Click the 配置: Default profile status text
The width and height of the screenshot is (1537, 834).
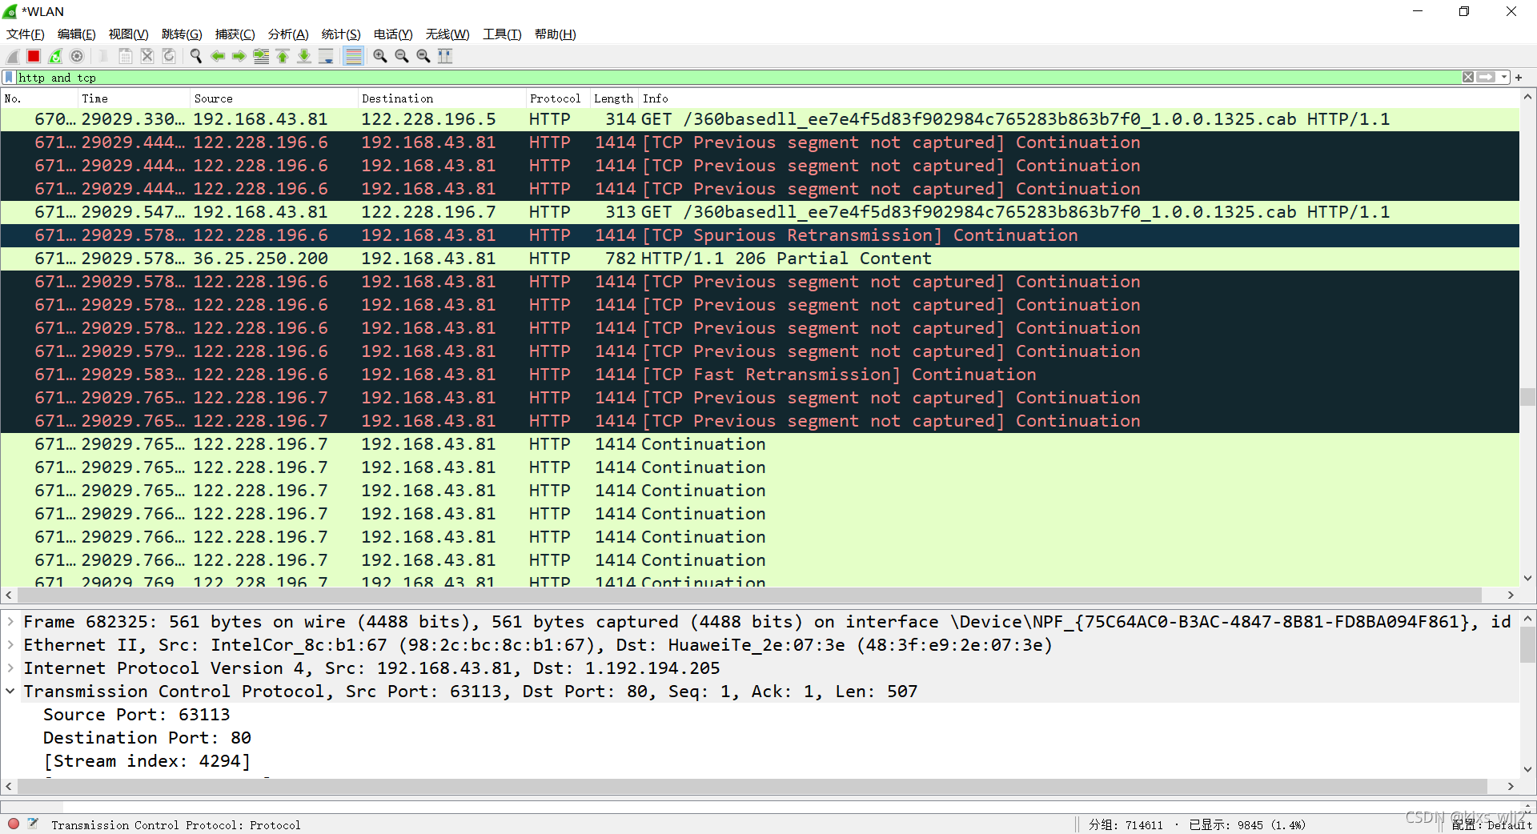pos(1492,825)
